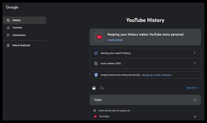Click the blue checkmark watch history icon
The image size is (207, 123).
point(96,53)
